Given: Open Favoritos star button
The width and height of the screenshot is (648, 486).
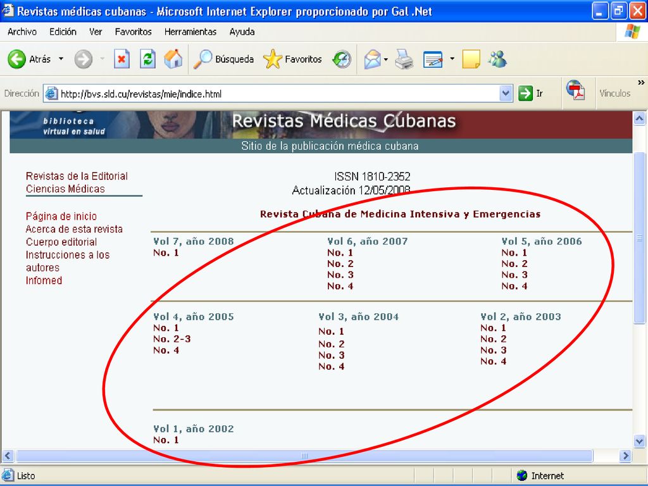Looking at the screenshot, I should point(292,59).
